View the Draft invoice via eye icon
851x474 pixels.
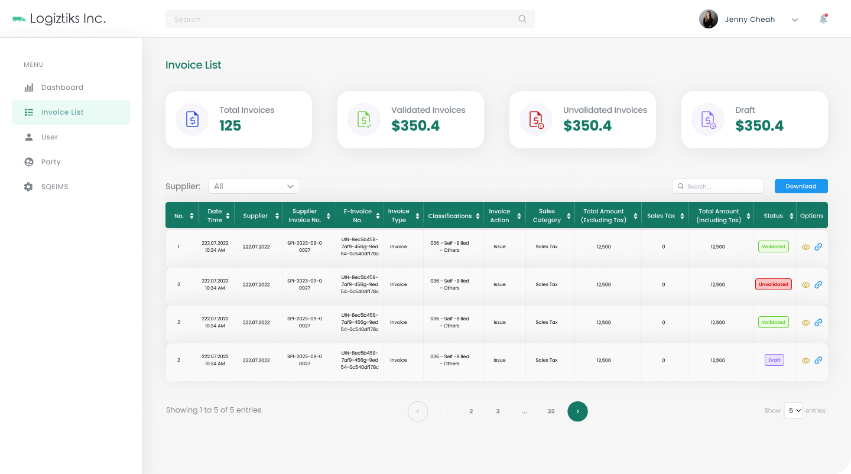(805, 361)
